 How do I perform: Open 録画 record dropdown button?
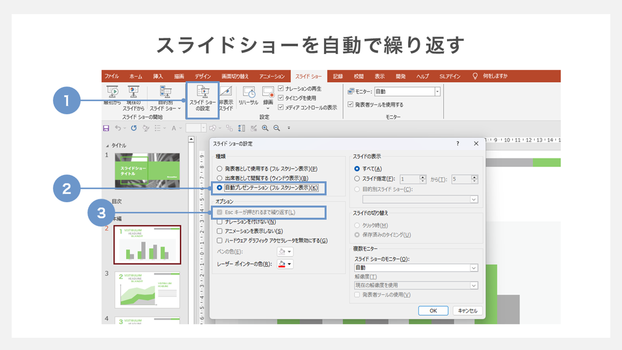pyautogui.click(x=268, y=97)
